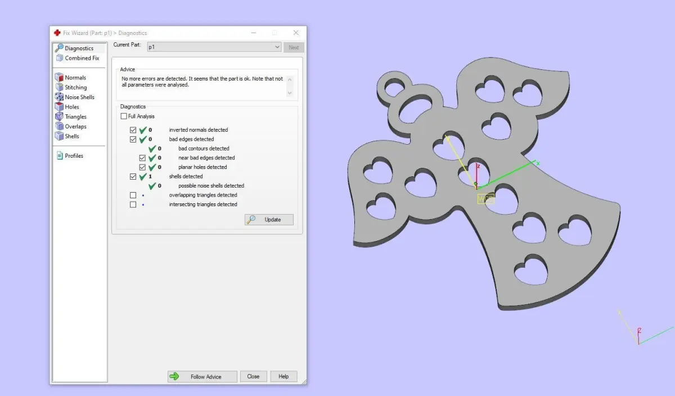675x396 pixels.
Task: Click green checkmark beside bad contours detected
Action: [x=152, y=148]
